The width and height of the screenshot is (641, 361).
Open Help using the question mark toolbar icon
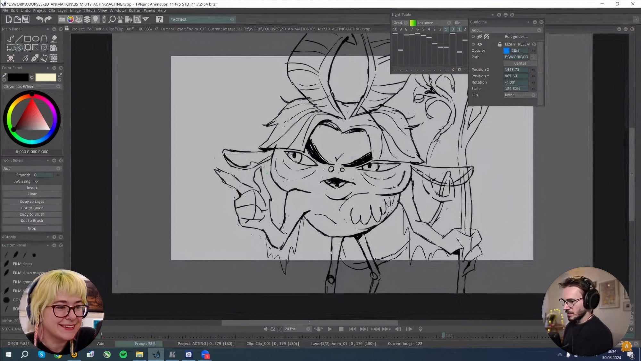(x=159, y=19)
